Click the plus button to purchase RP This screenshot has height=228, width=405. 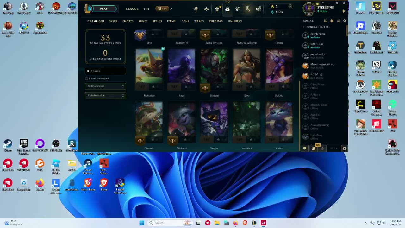pyautogui.click(x=290, y=6)
